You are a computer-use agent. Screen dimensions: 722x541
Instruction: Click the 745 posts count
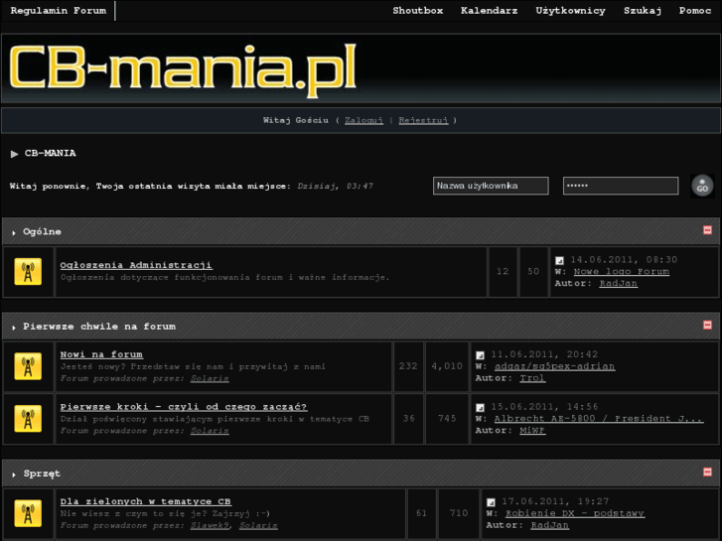447,419
